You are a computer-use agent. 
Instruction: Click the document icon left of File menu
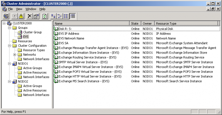click(x=5, y=9)
